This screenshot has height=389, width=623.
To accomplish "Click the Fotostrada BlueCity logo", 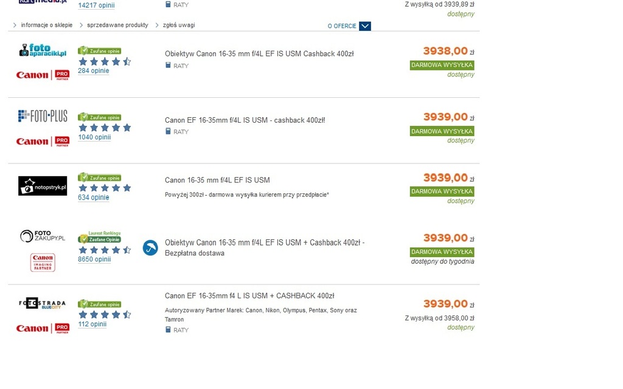I will [x=43, y=304].
